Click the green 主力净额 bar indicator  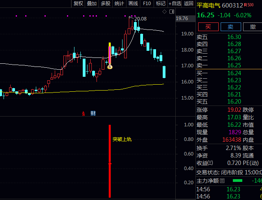[x=238, y=181]
